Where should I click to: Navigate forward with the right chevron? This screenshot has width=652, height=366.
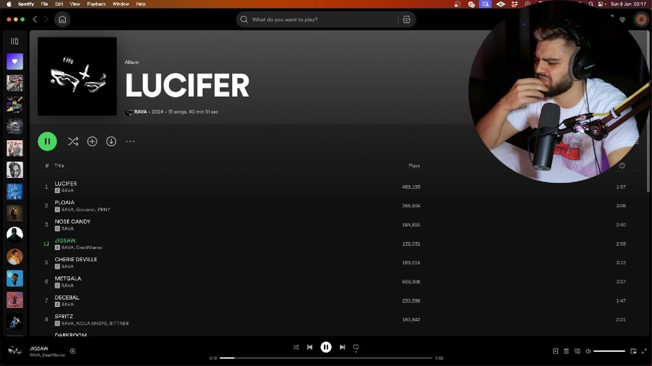point(46,19)
